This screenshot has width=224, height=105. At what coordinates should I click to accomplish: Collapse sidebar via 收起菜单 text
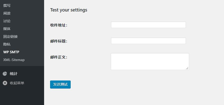pos(17,83)
